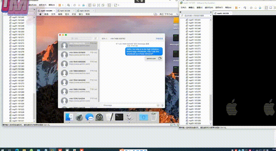276x151 pixels.
Task: Open 选项卡(T) menu in left VMware window
Action: 42,5
